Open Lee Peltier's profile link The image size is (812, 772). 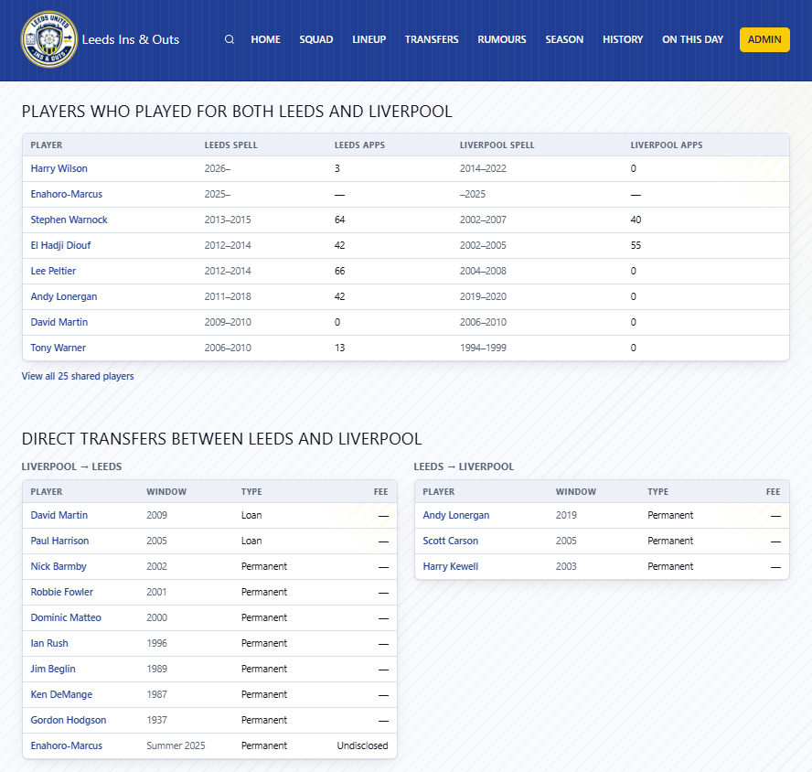[x=53, y=271]
